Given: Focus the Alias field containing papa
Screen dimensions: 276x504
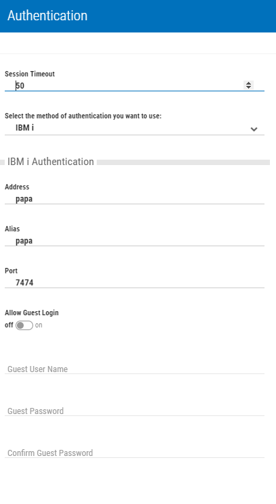Looking at the screenshot, I should [135, 241].
